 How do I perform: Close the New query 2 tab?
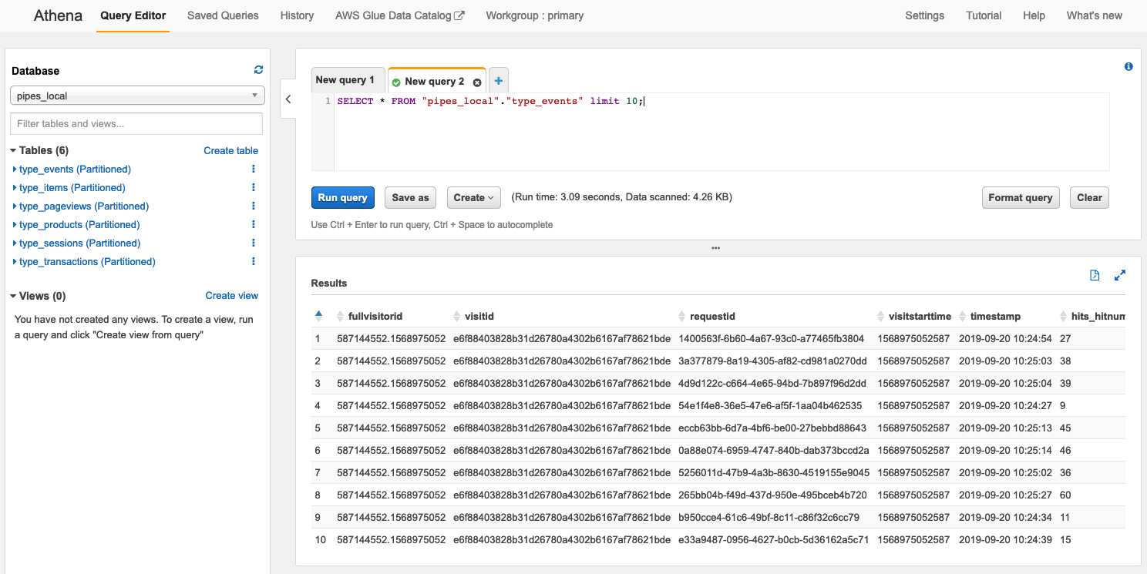(x=477, y=82)
